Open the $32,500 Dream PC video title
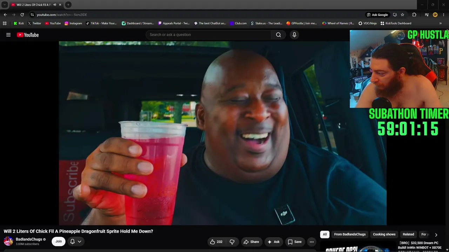The width and height of the screenshot is (449, 252). [x=419, y=245]
